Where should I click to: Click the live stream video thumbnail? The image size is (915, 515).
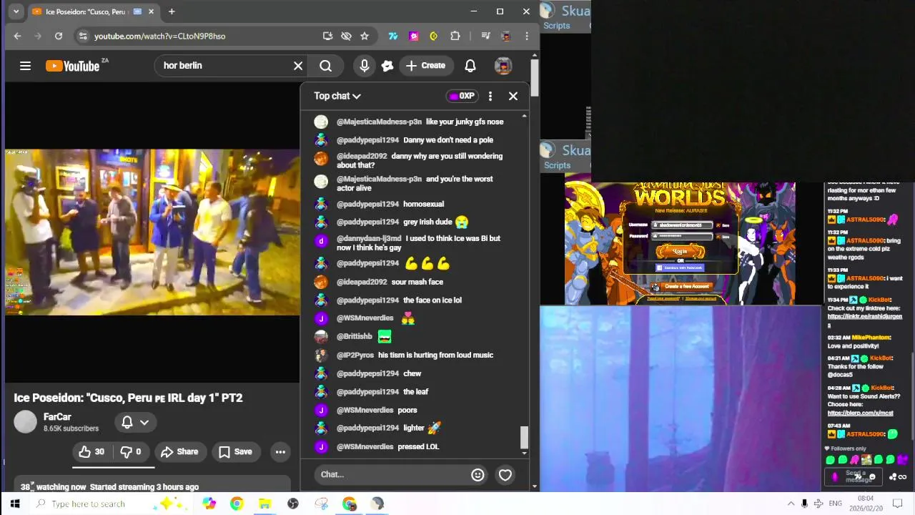tap(152, 232)
